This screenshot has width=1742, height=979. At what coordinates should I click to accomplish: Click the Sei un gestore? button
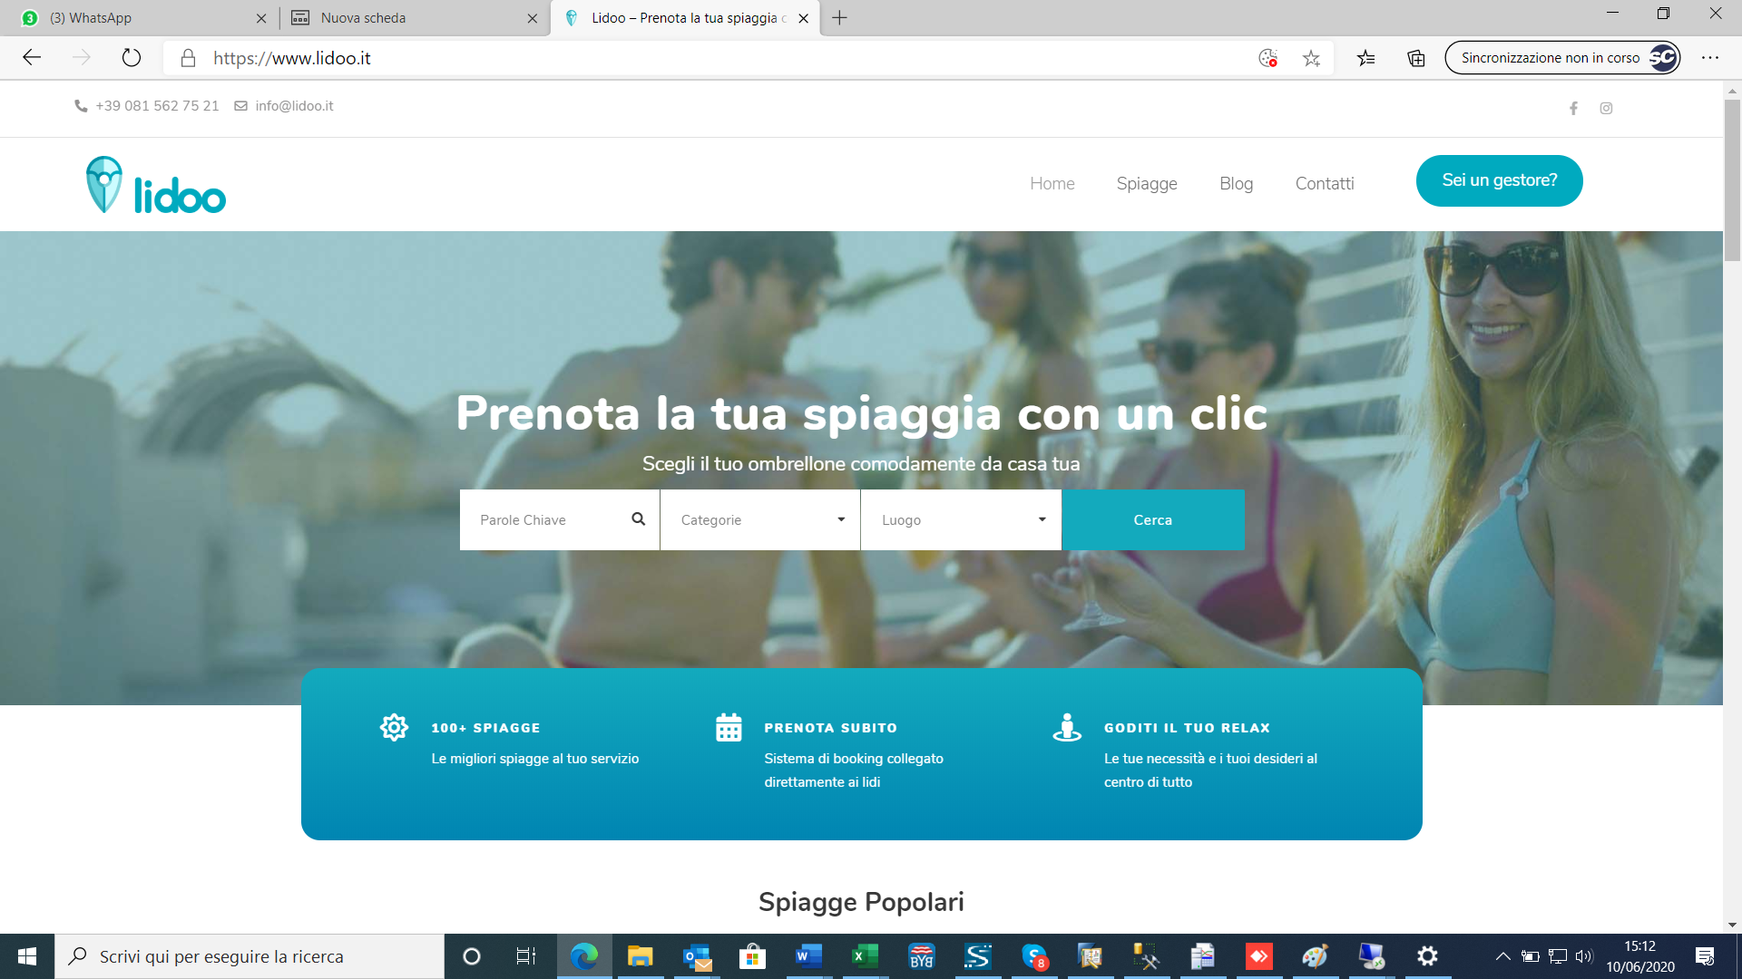tap(1499, 180)
